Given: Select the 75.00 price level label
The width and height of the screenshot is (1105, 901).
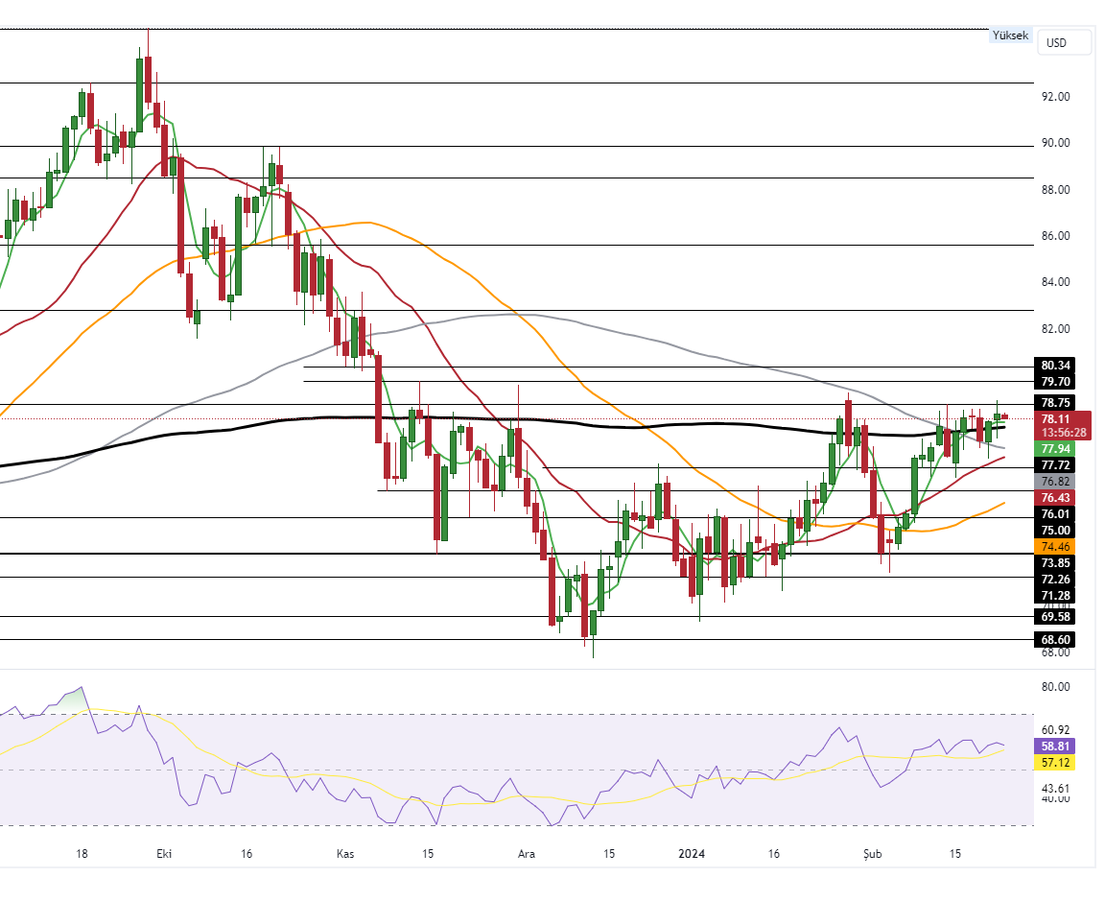Looking at the screenshot, I should (1055, 531).
